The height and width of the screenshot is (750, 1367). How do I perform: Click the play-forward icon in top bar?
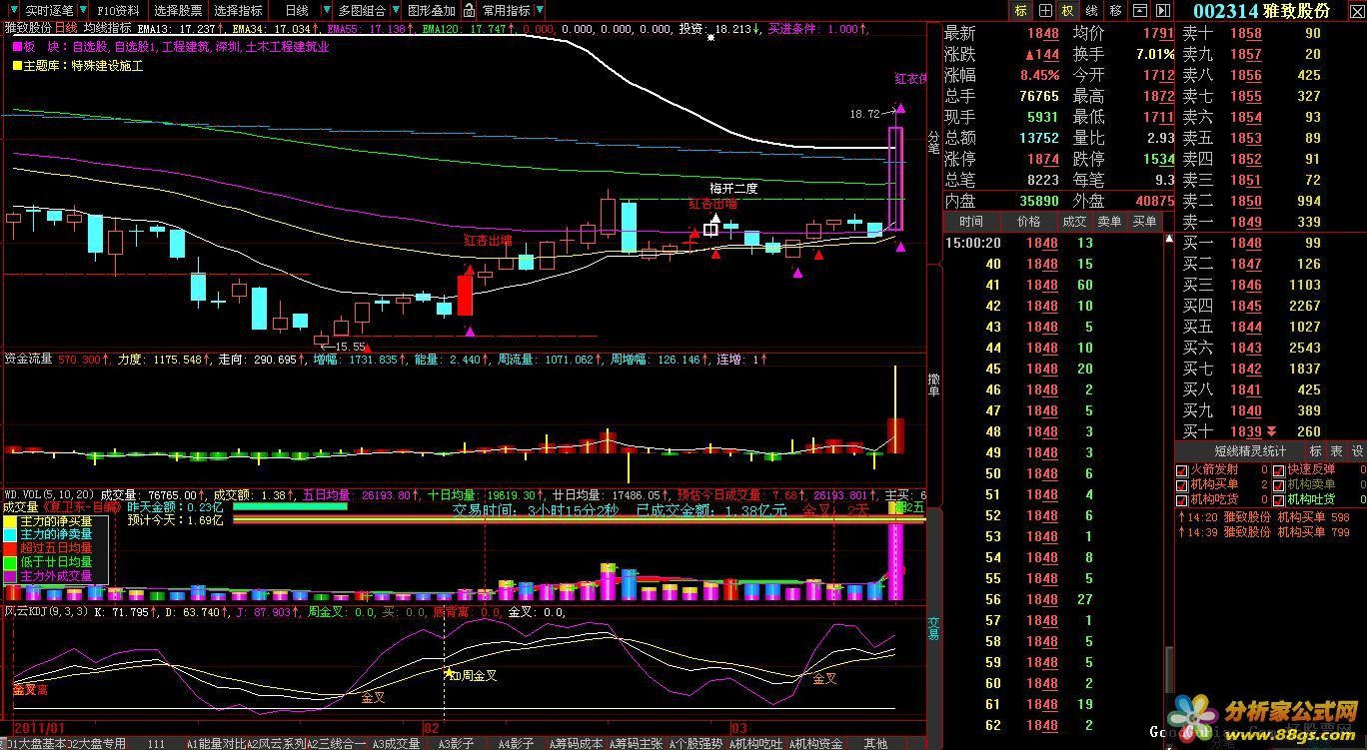pos(1162,10)
